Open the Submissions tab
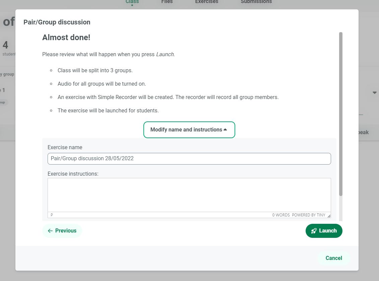The height and width of the screenshot is (281, 379). point(256,2)
